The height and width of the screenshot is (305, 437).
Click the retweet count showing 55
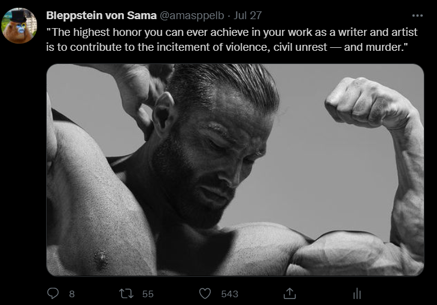(147, 294)
